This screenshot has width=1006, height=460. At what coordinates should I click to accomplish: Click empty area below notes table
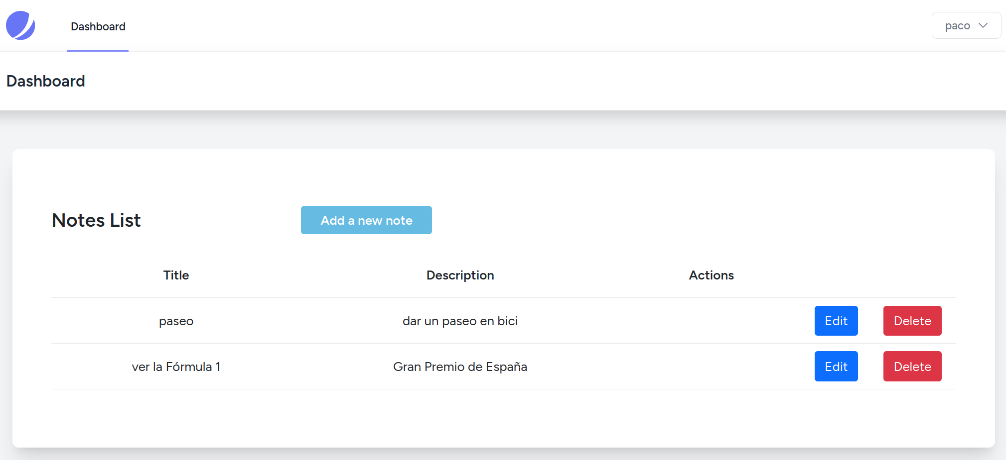[503, 418]
